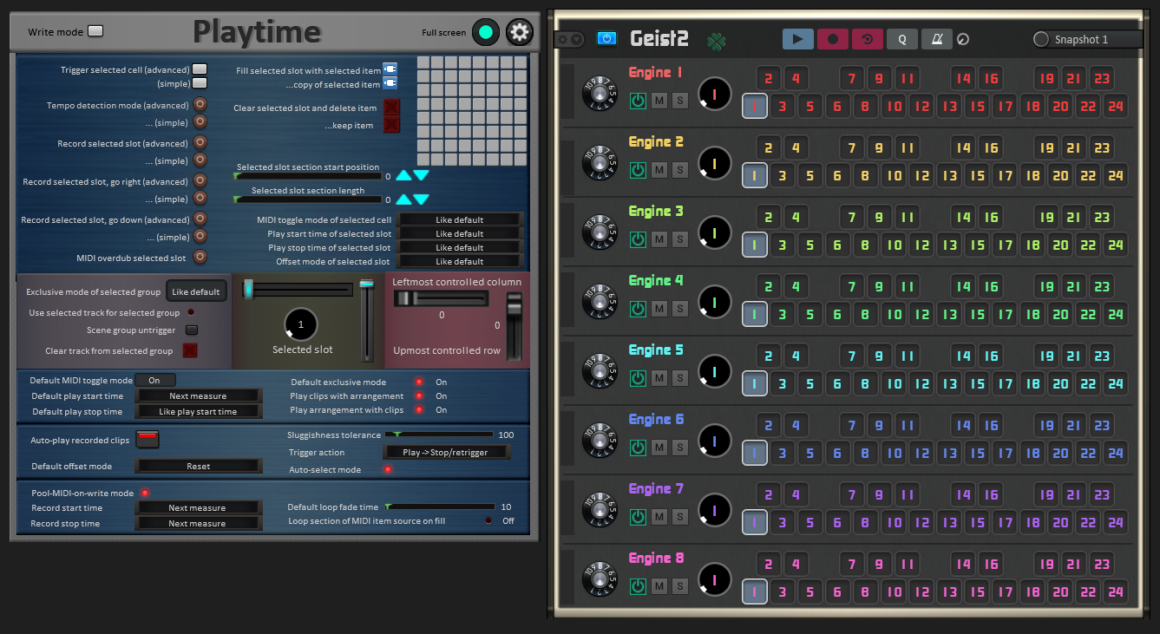
Task: Toggle Auto-play recorded clips red button
Action: click(x=147, y=439)
